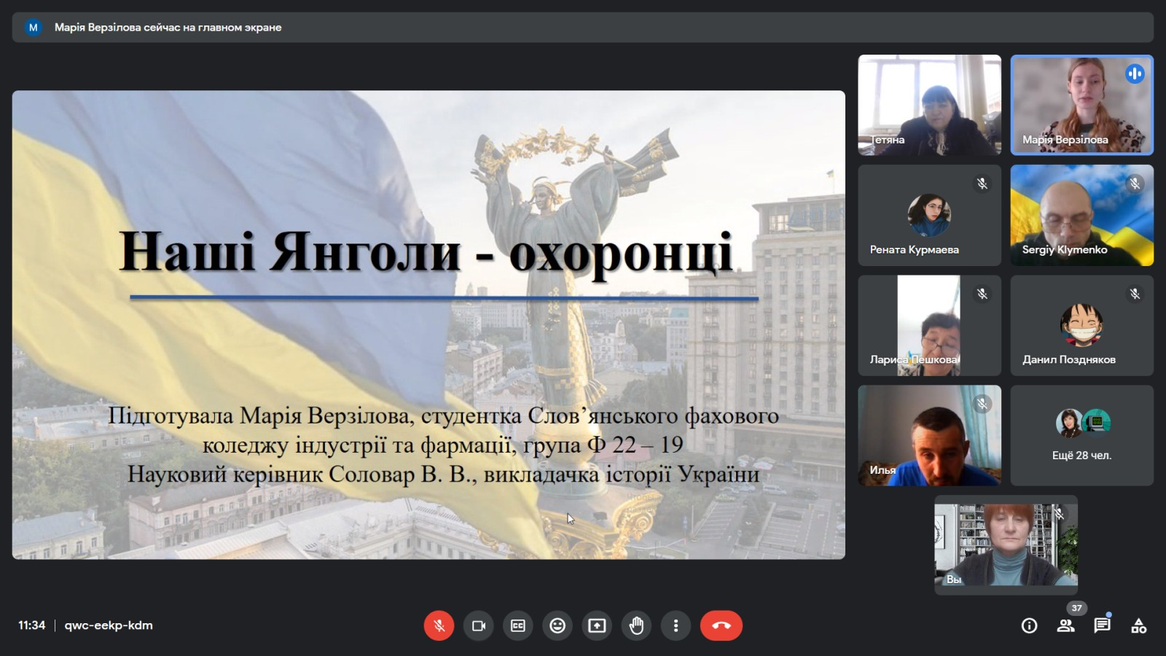Screen dimensions: 1166x656
Task: Raise your hand
Action: coord(636,625)
